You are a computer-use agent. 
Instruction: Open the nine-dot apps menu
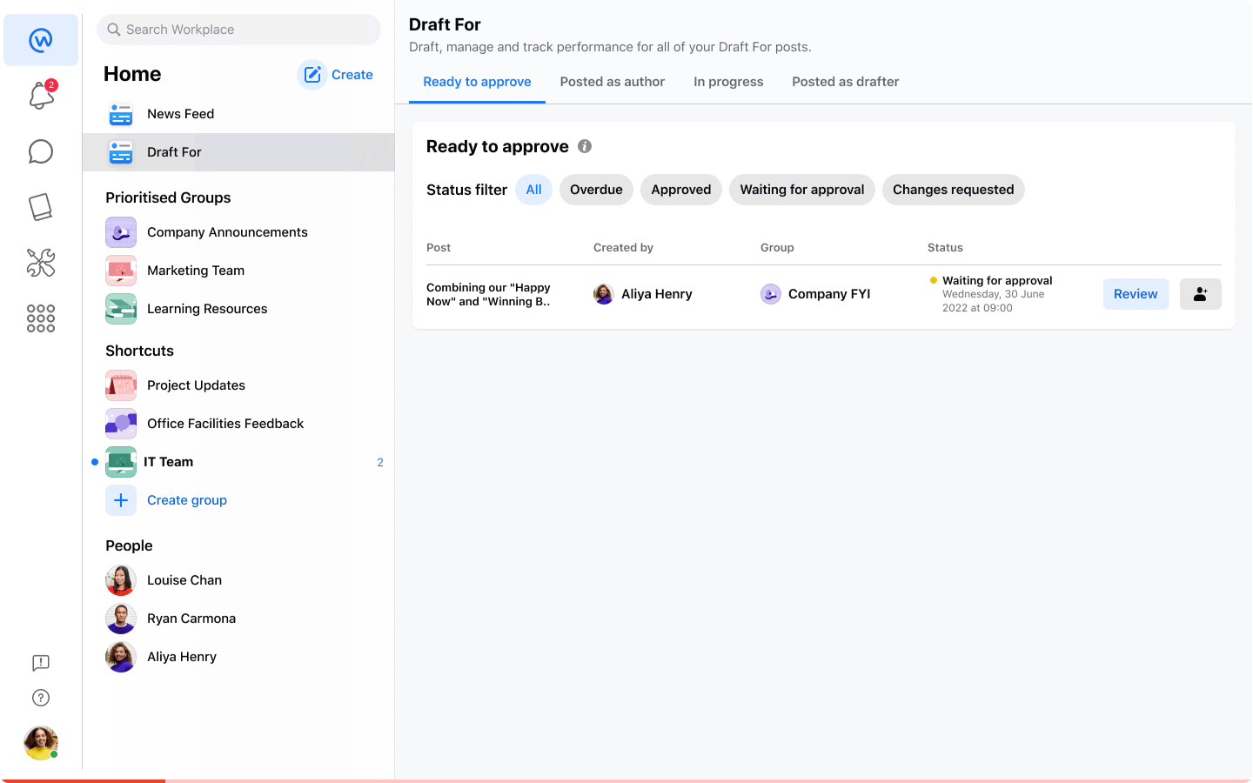point(40,318)
